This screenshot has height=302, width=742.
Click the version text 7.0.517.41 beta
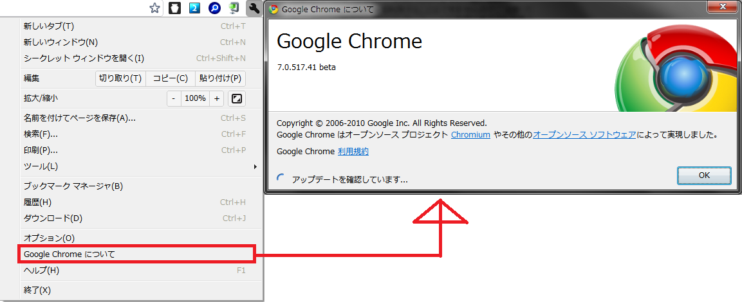click(306, 67)
